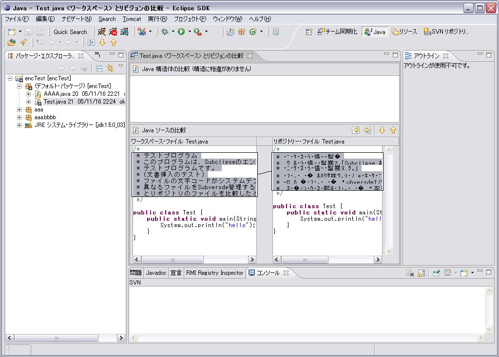
Task: Switch to the 宣言 tab
Action: (176, 273)
